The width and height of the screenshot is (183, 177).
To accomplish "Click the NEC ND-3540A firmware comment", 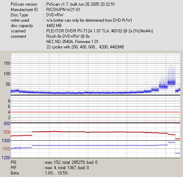I will point(72,42).
